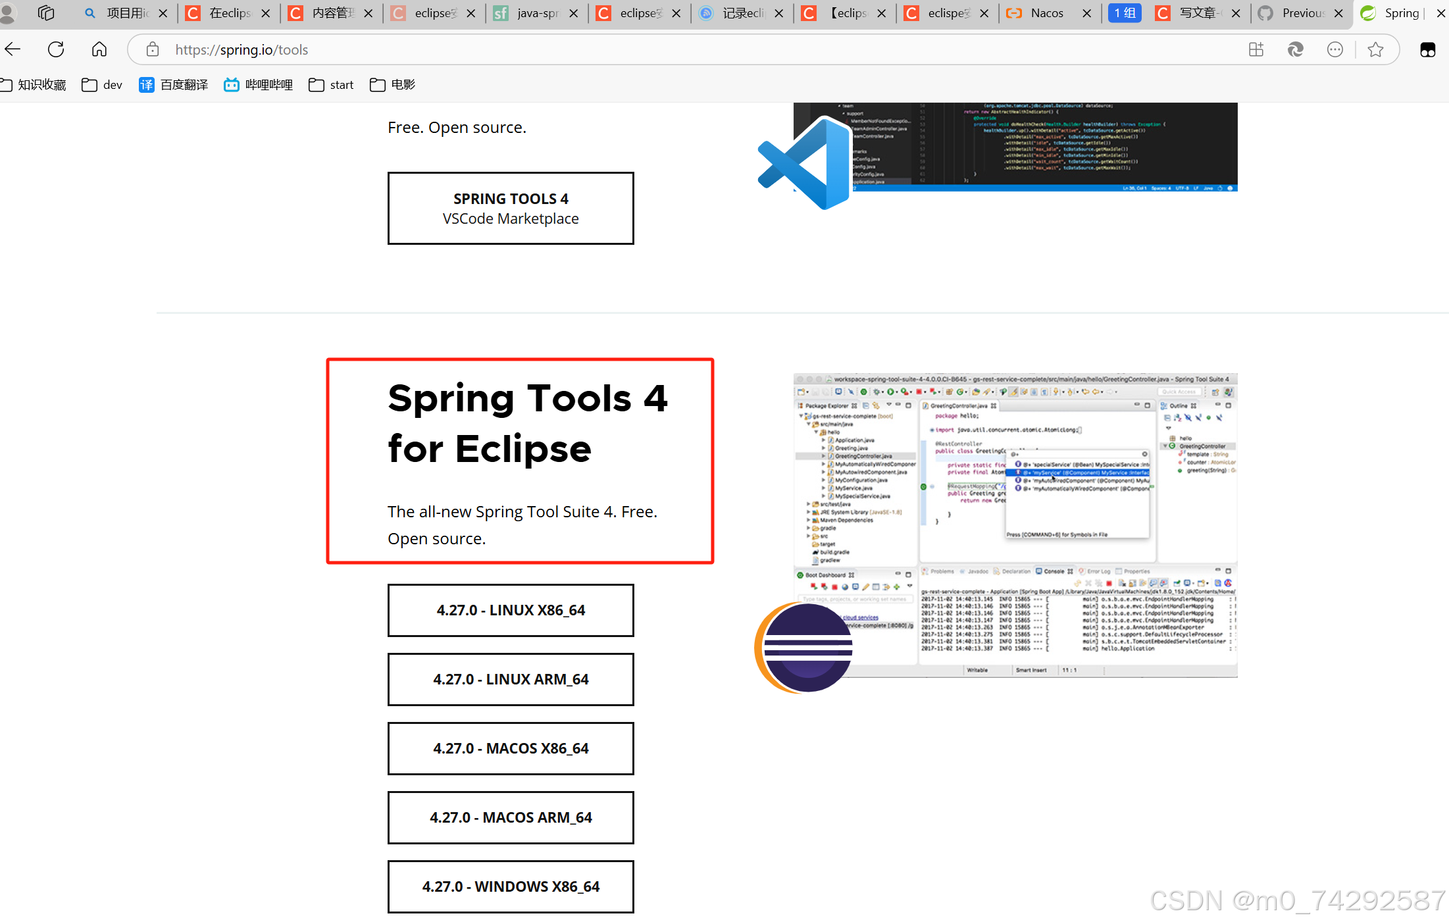Screen dimensions: 1449x924
Task: Add this page to favorites with the star icon
Action: (x=1375, y=49)
